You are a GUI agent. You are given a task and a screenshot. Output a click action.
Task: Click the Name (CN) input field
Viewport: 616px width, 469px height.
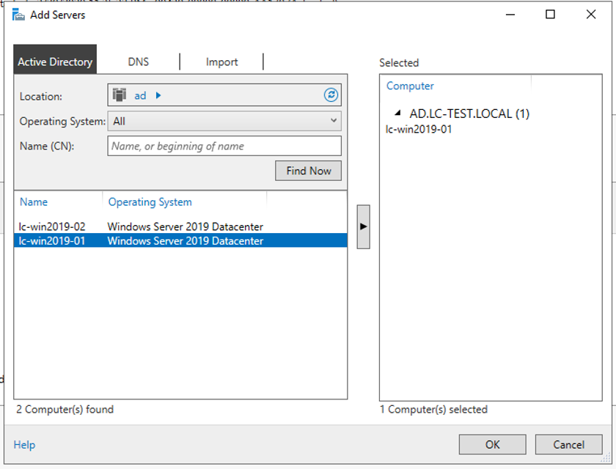[x=224, y=146]
